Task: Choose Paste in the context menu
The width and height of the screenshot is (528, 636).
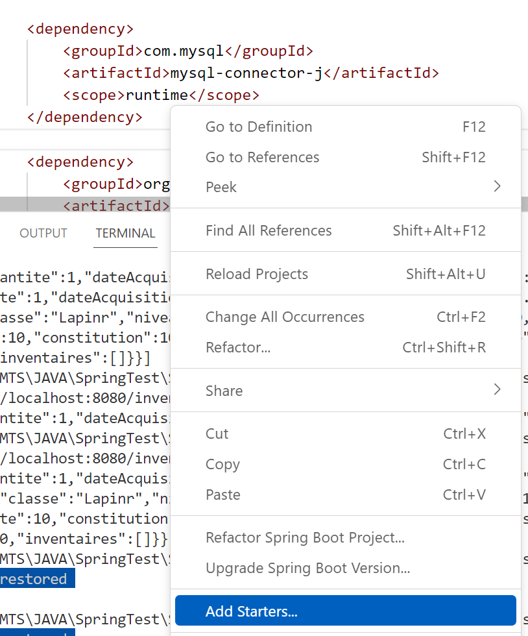Action: (222, 495)
